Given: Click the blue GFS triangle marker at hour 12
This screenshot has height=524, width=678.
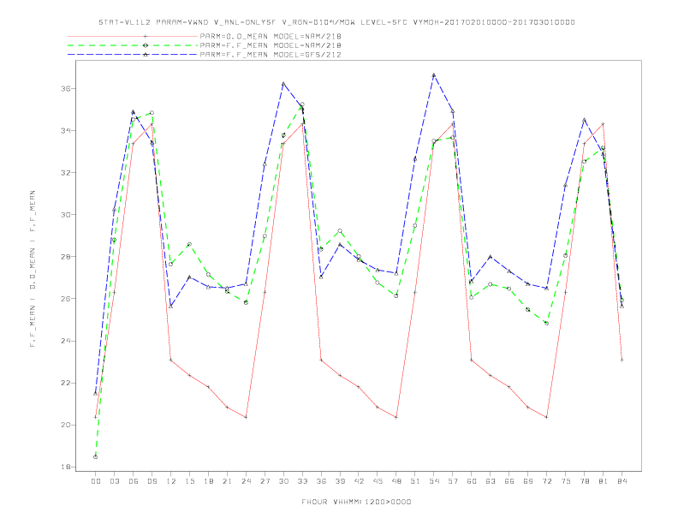Looking at the screenshot, I should pos(171,306).
